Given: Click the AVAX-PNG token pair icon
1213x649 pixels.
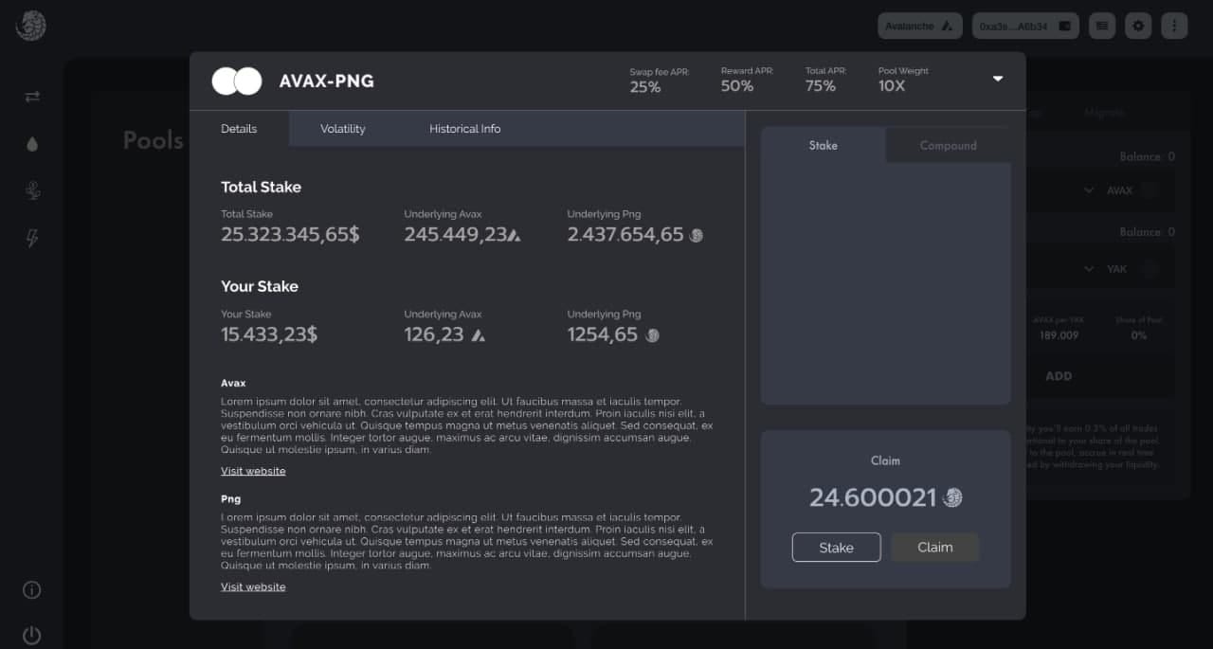Looking at the screenshot, I should (237, 81).
